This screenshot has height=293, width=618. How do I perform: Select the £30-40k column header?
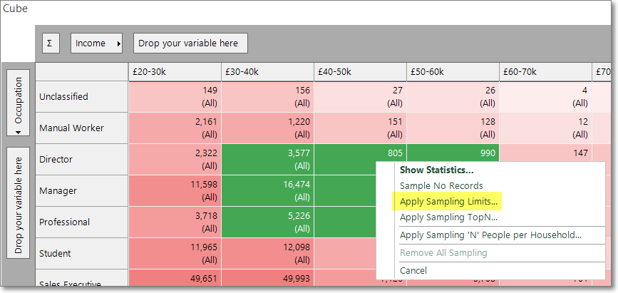tap(267, 72)
